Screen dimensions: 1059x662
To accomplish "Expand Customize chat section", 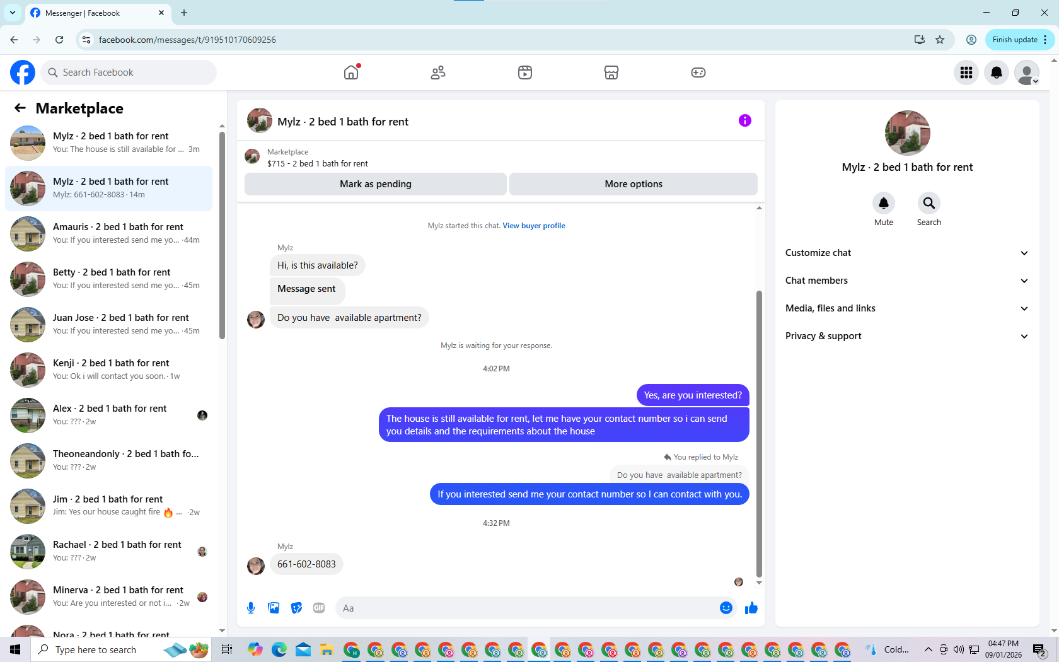I will point(907,253).
